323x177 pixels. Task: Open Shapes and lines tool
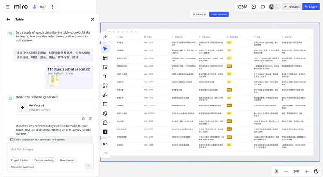105,85
